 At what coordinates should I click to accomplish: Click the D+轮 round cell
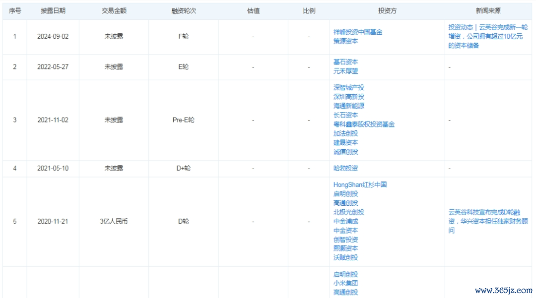pos(184,168)
